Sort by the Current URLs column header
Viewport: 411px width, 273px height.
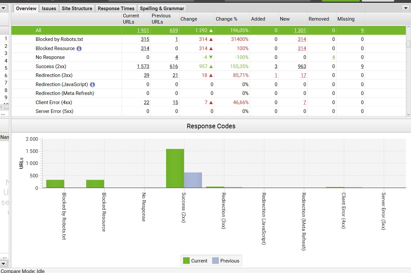click(136, 19)
